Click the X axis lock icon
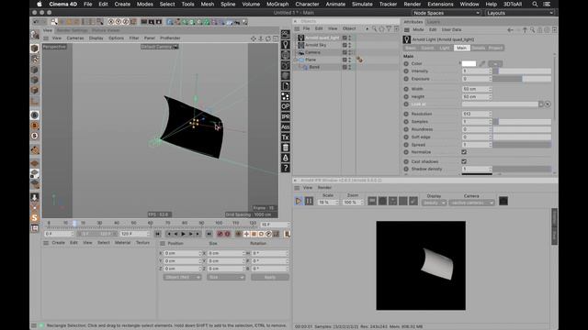Viewport: 588px width, 330px height. [x=110, y=22]
